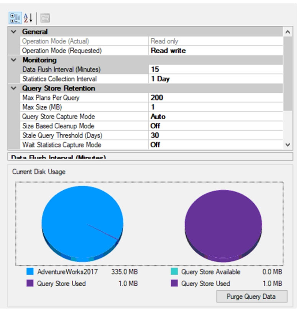
Task: Click the AdventureWorks2017 legend label
Action: coord(67,272)
